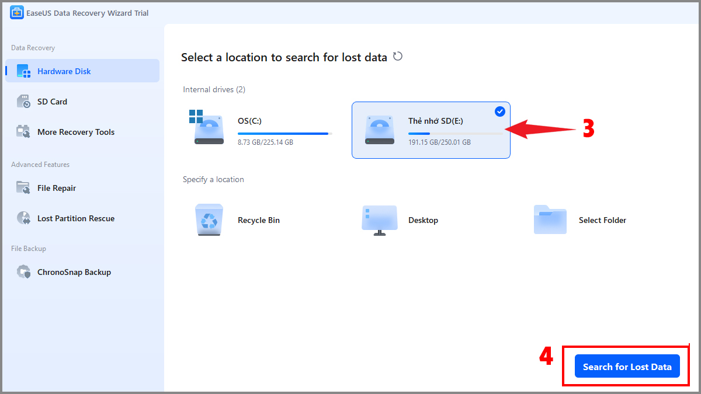701x394 pixels.
Task: Click the Thẻ nhớ SD(E:) drive icon
Action: coord(380,130)
